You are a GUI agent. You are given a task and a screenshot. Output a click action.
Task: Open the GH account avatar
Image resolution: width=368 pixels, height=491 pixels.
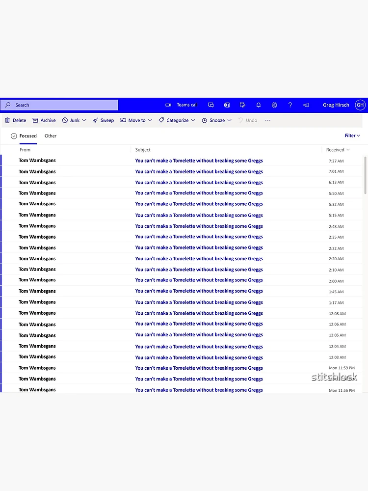(x=360, y=105)
